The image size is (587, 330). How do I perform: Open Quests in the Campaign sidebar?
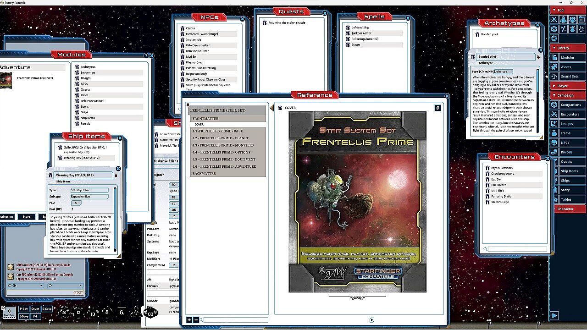[568, 162]
